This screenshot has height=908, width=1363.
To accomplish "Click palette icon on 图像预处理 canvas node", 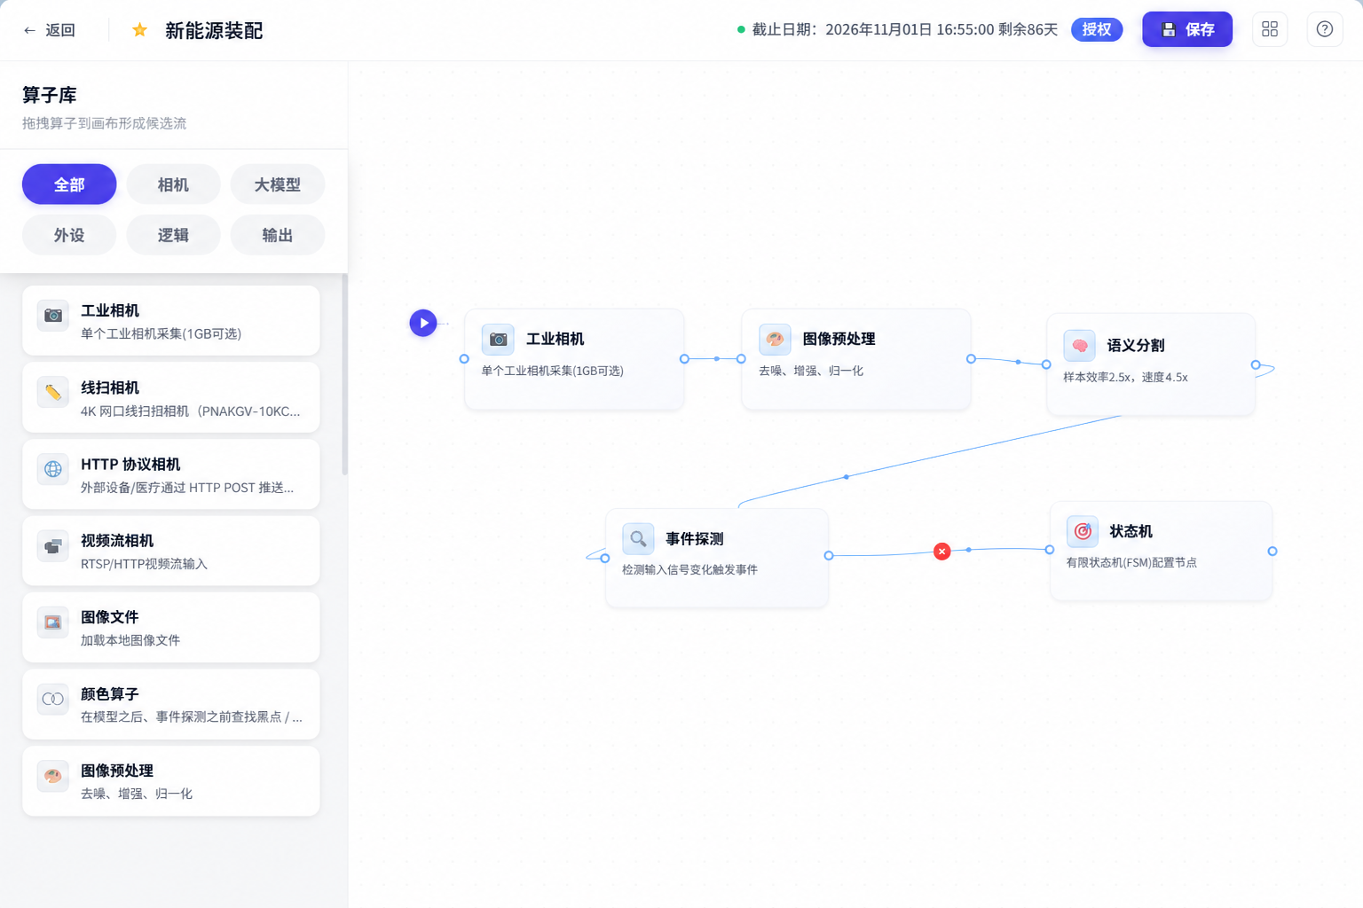I will coord(775,340).
